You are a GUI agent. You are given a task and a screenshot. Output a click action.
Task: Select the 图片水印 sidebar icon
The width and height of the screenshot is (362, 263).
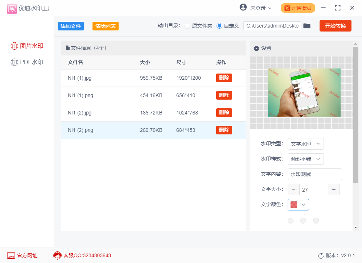15,46
